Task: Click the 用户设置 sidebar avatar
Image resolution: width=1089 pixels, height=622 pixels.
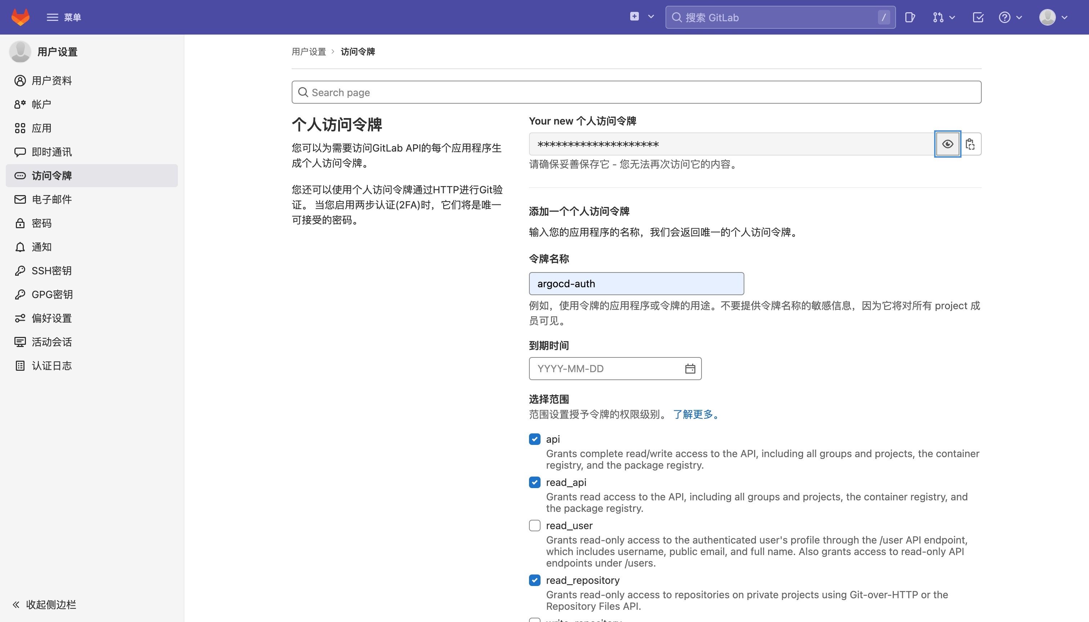Action: (20, 52)
